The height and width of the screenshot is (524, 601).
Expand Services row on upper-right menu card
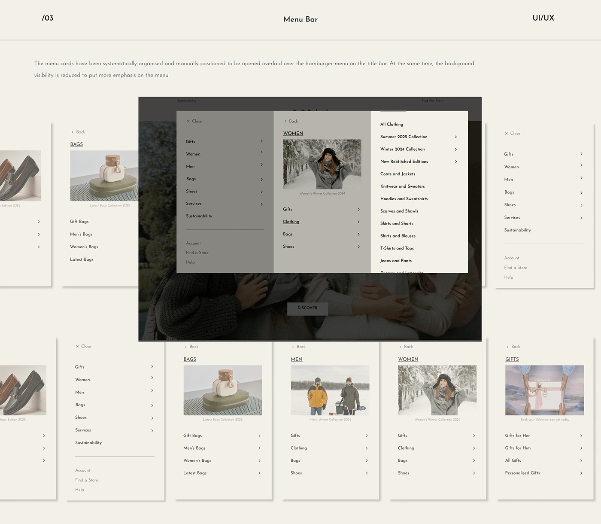coord(581,218)
